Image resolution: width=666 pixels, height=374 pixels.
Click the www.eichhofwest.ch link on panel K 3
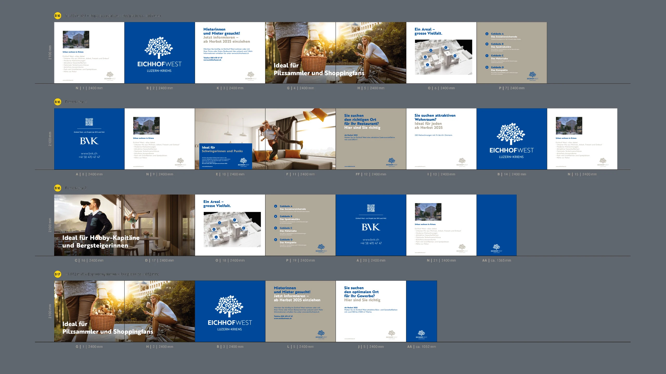[212, 60]
